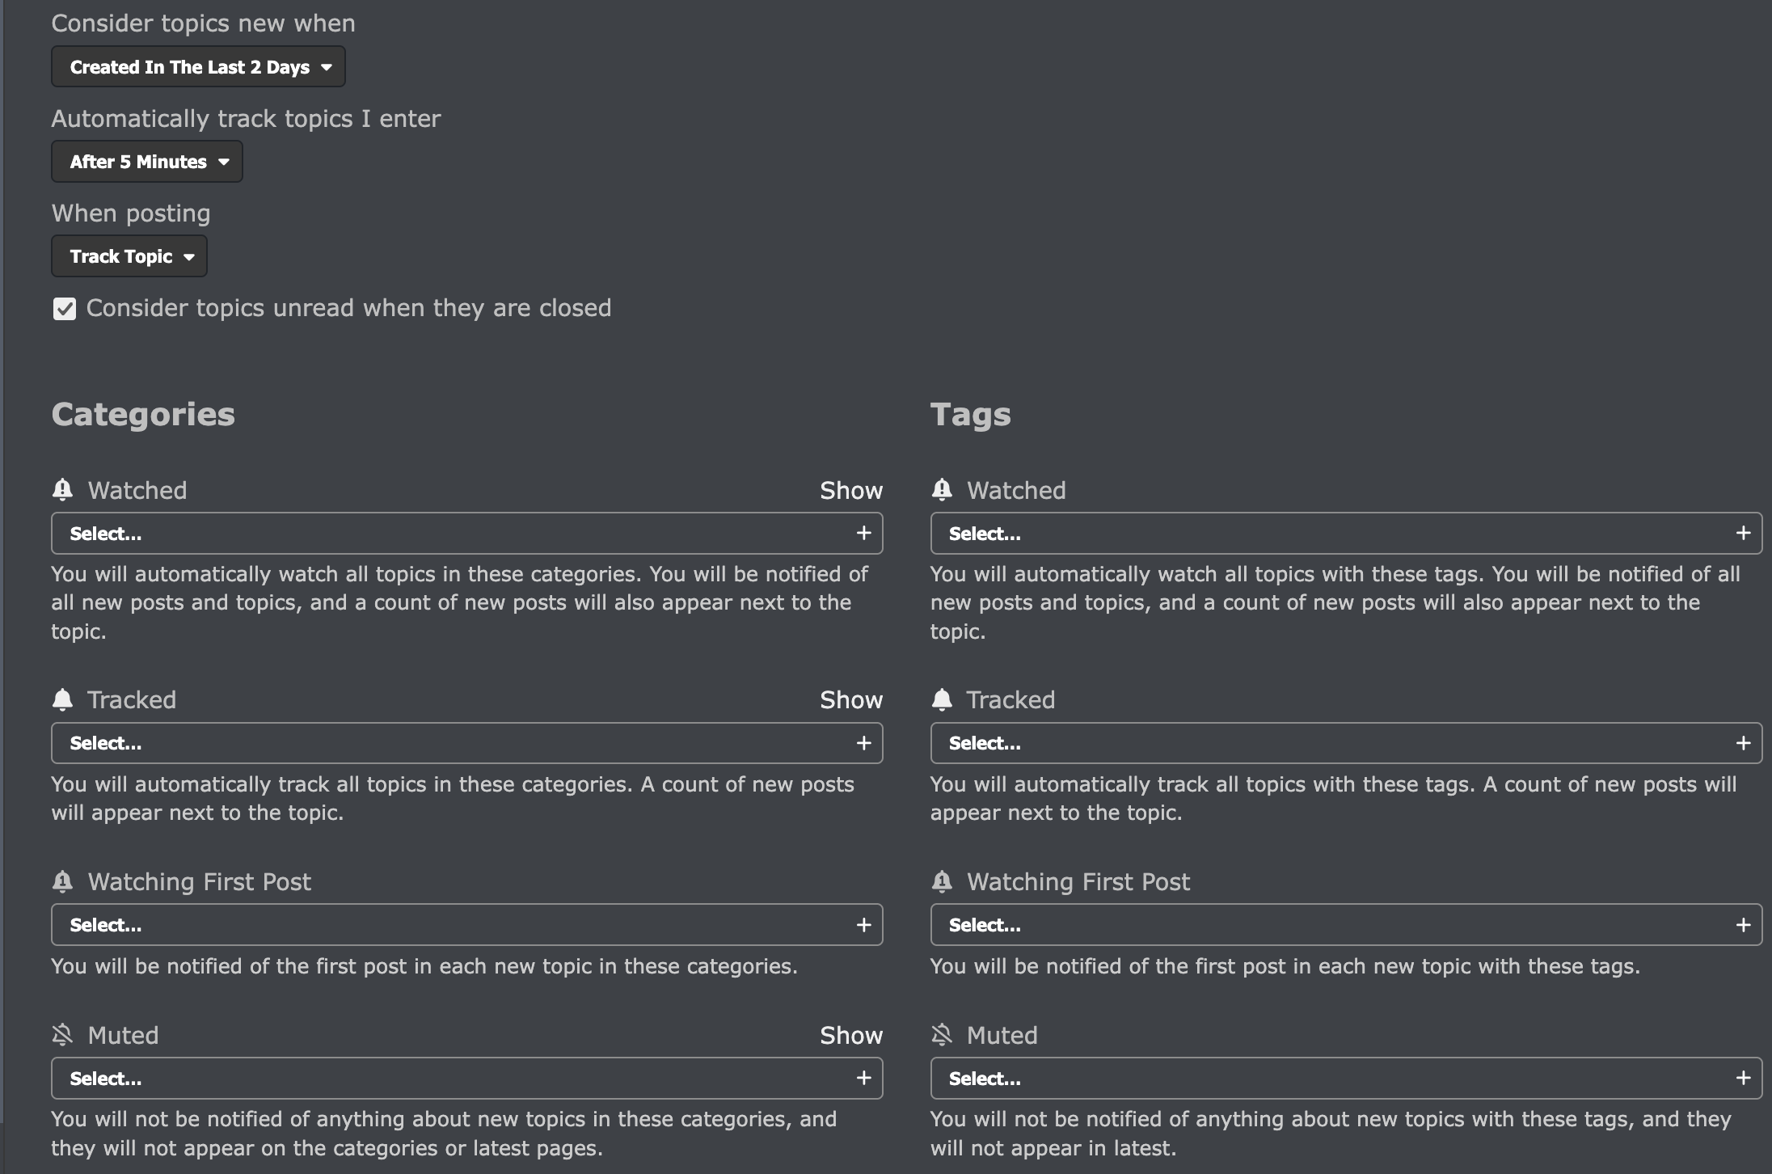Click plus icon in Tags Watching First Post
The height and width of the screenshot is (1174, 1772).
pos(1743,925)
